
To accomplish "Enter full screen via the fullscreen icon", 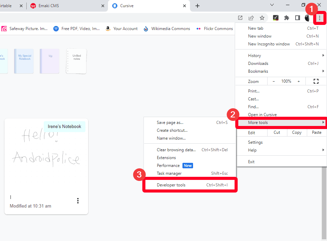I will [316, 81].
